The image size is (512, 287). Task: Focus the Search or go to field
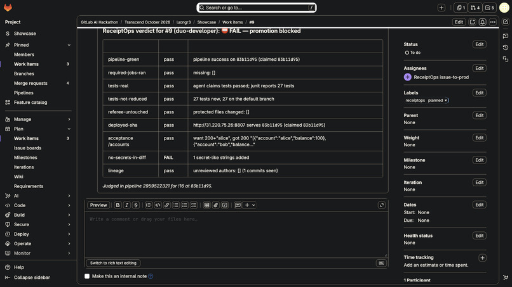(x=257, y=8)
